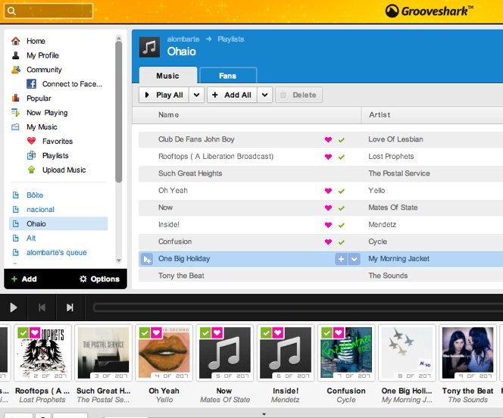Click Add All button

tap(232, 95)
